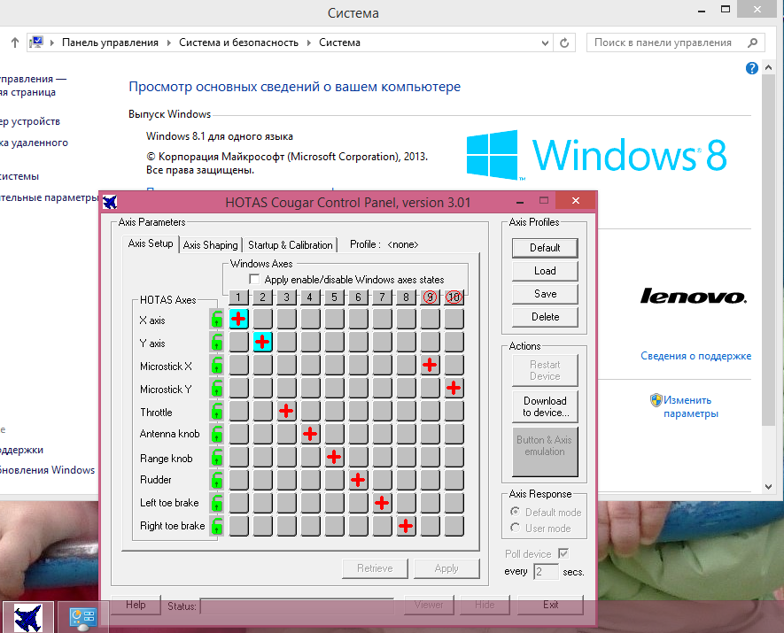Viewport: 784px width, 633px height.
Task: Select Default mode axis response
Action: (515, 512)
